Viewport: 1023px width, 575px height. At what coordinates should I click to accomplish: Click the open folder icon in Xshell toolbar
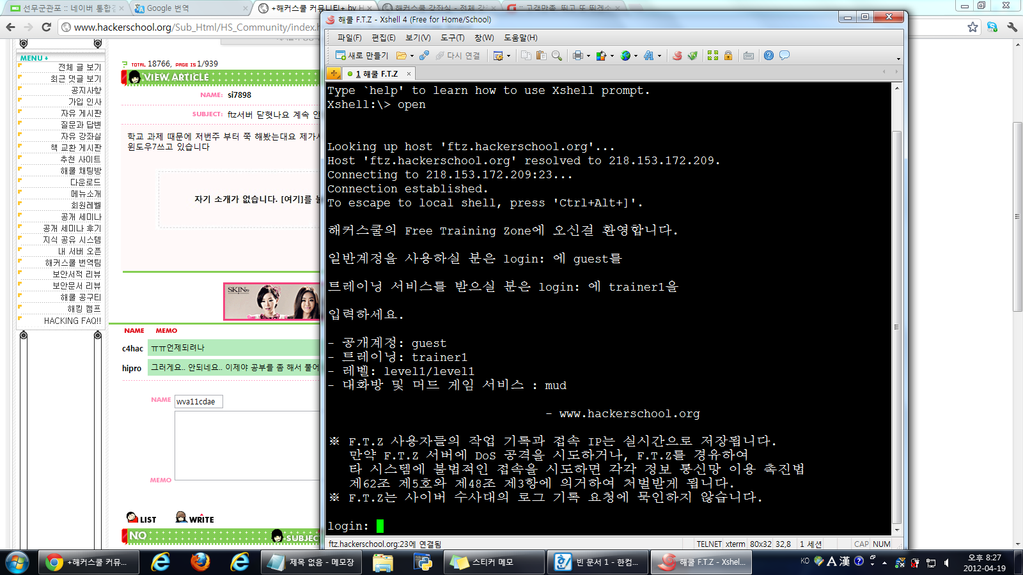(401, 56)
